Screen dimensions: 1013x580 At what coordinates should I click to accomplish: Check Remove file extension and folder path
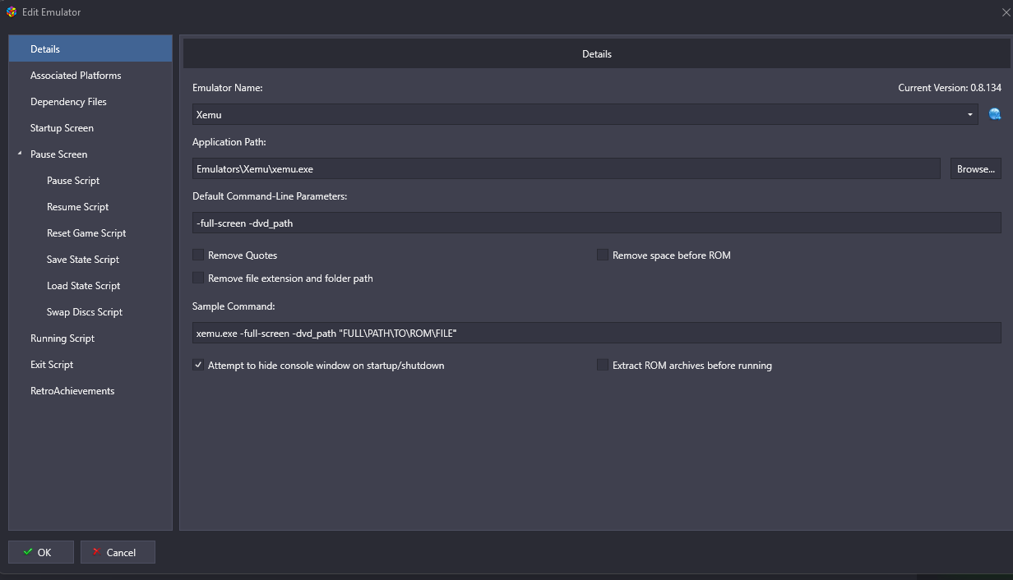click(x=198, y=278)
